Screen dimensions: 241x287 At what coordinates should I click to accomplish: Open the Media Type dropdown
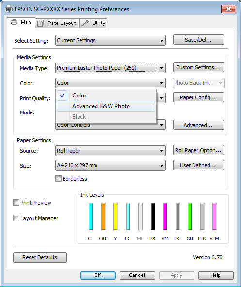(x=111, y=68)
